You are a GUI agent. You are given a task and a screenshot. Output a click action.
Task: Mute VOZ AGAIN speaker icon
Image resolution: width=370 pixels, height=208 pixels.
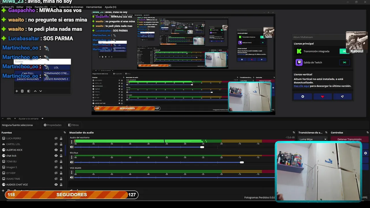(72, 177)
